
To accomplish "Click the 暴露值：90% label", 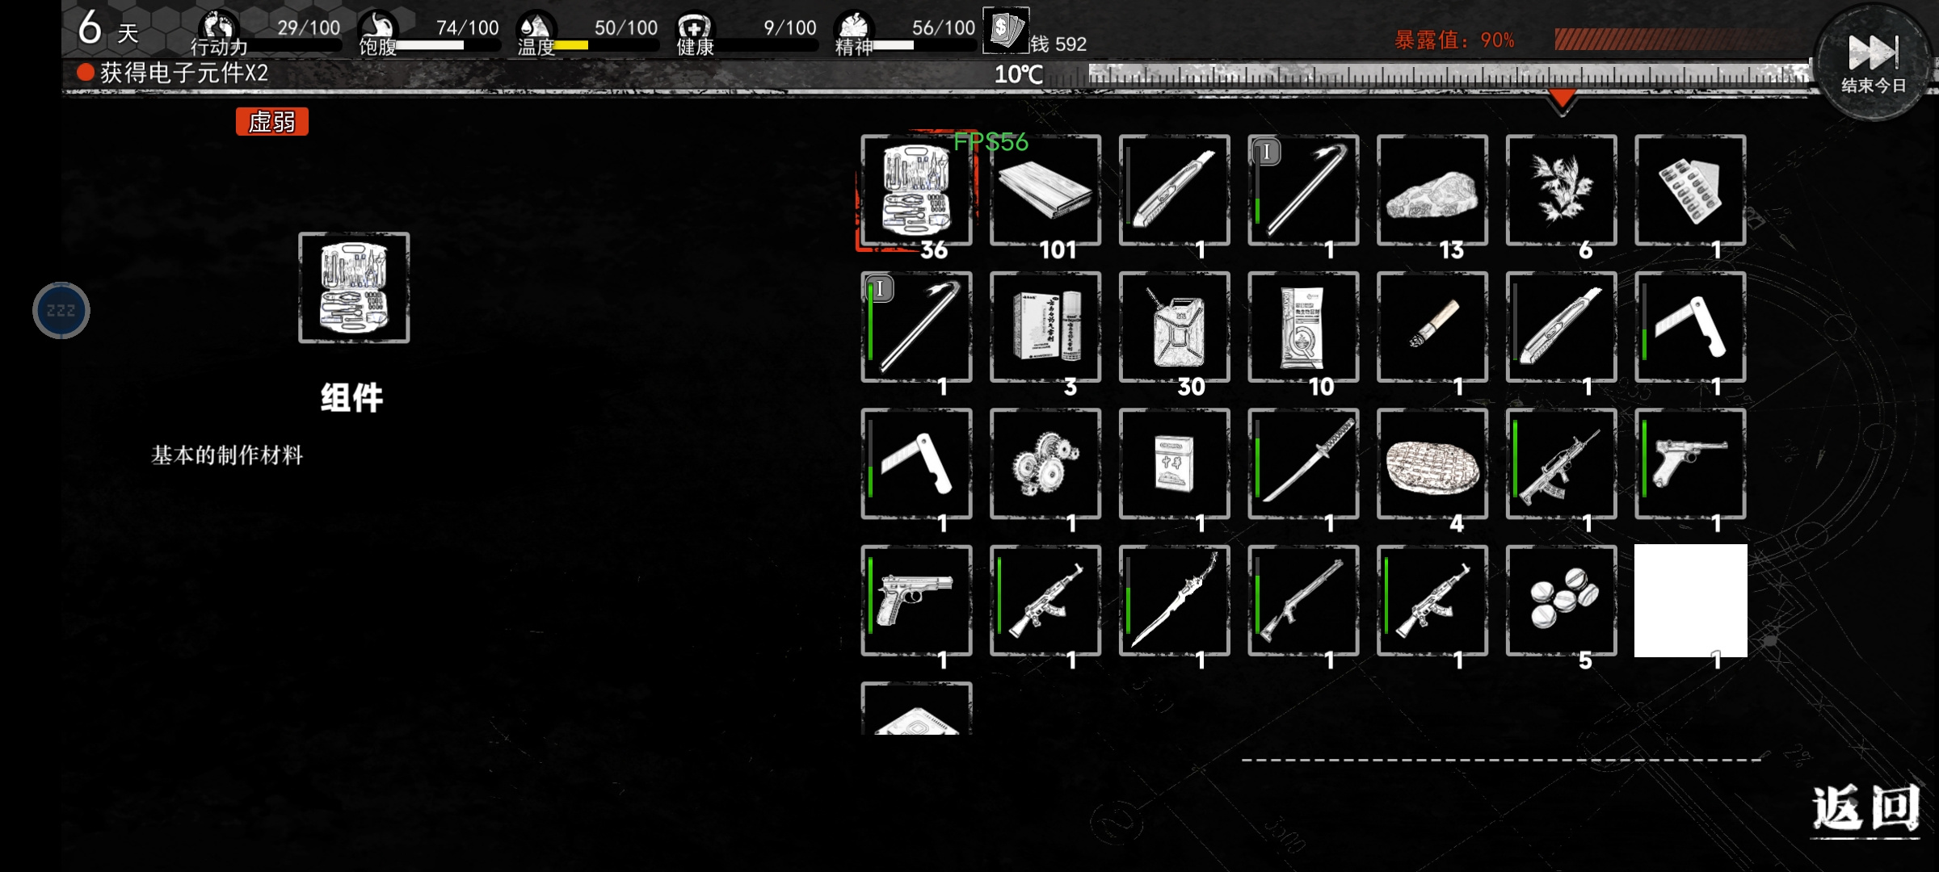I will point(1454,40).
